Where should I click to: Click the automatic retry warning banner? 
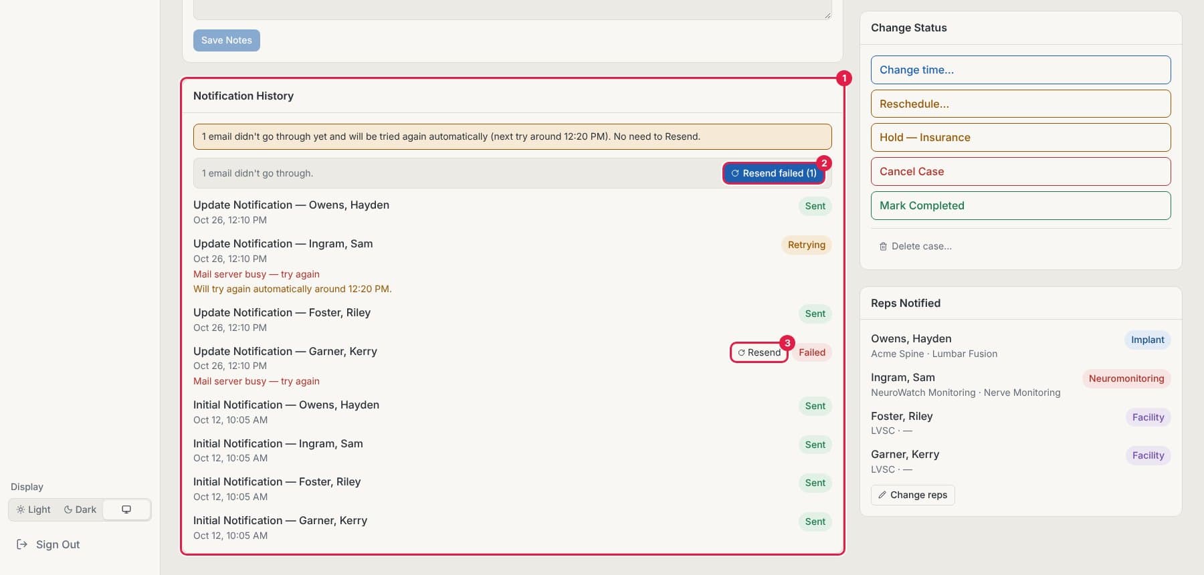pyautogui.click(x=512, y=136)
